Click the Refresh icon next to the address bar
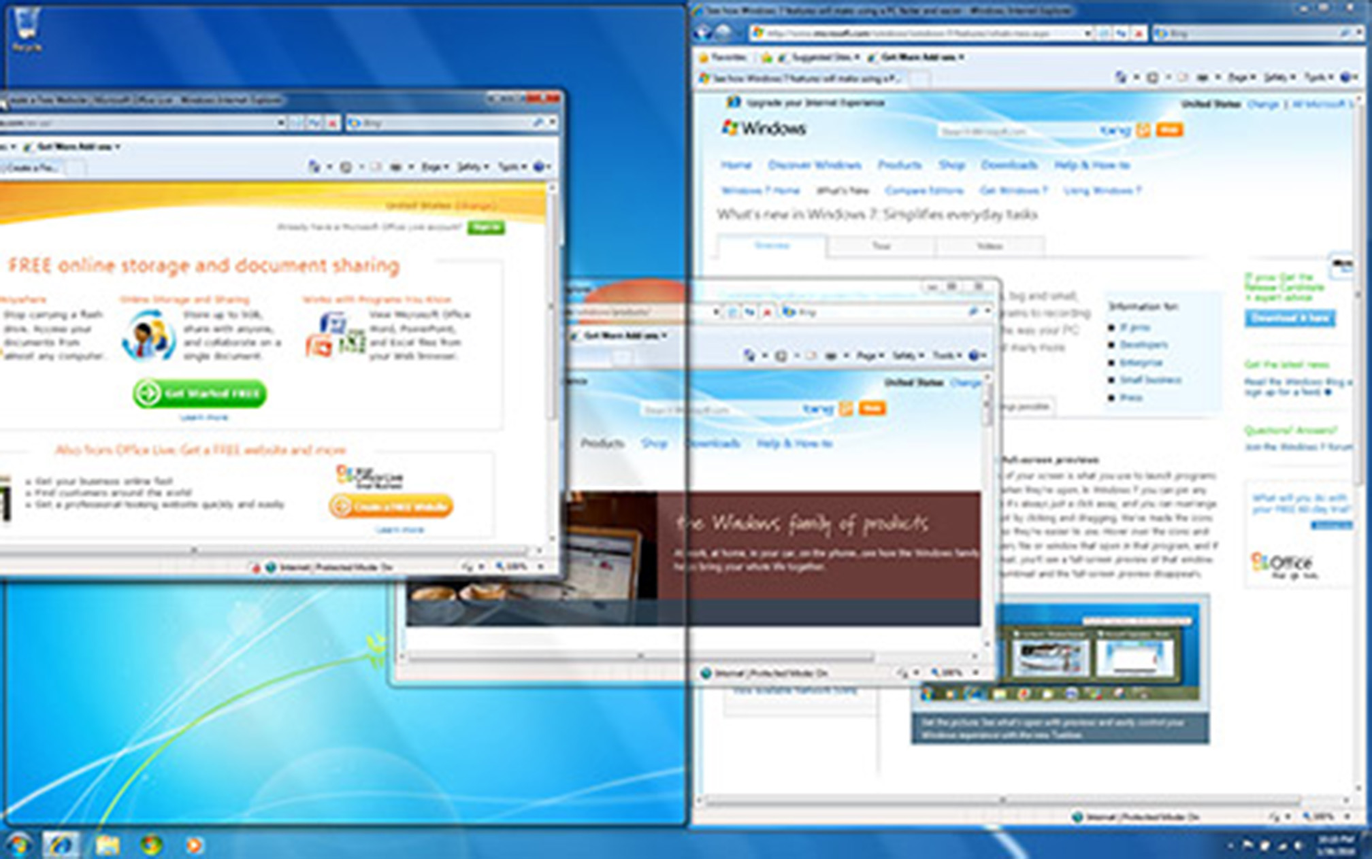The width and height of the screenshot is (1372, 859). pyautogui.click(x=1122, y=31)
